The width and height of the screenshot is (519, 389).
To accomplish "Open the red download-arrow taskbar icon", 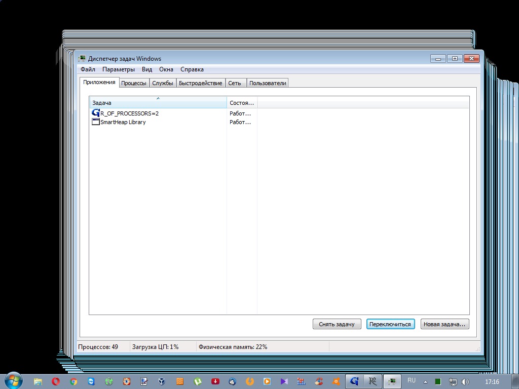I will pos(215,381).
